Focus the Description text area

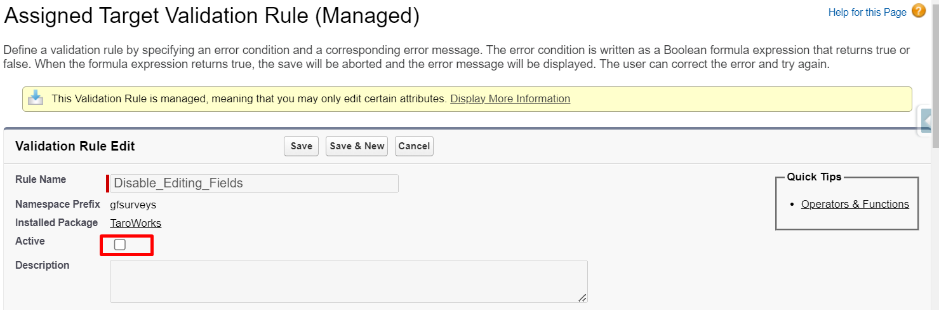point(348,280)
